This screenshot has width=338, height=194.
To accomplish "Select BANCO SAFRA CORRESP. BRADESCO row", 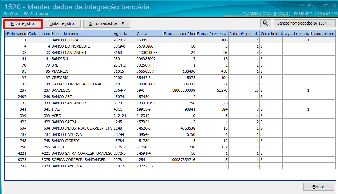I will pos(170,153).
